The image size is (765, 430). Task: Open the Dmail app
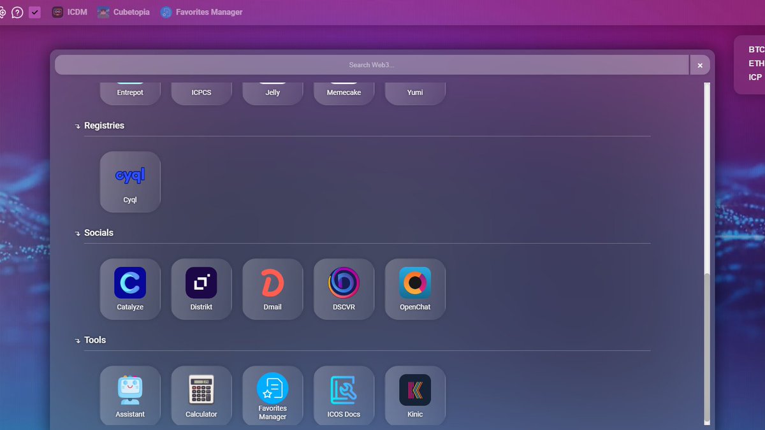273,289
